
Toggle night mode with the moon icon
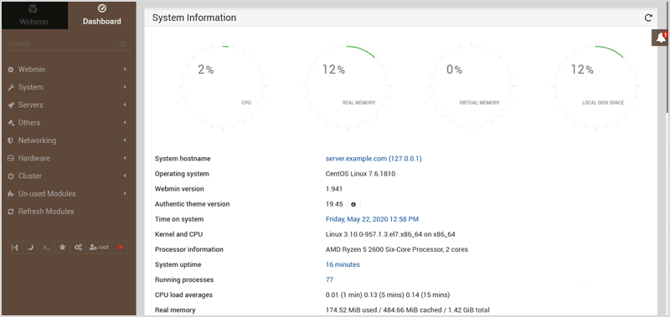30,248
